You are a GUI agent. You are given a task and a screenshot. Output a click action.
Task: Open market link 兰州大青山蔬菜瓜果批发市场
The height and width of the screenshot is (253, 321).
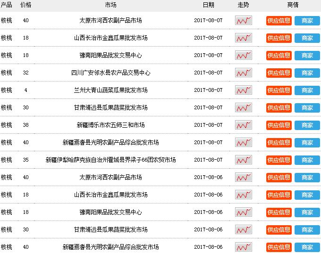pyautogui.click(x=110, y=90)
